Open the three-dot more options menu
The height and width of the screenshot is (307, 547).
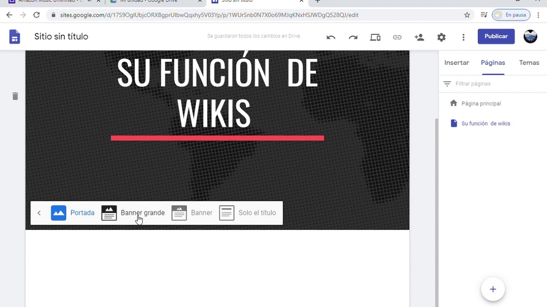coord(463,37)
